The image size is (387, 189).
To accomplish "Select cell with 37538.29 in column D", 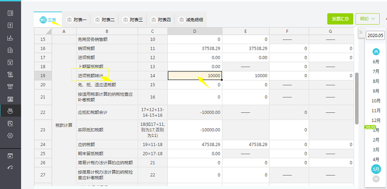I will [195, 49].
